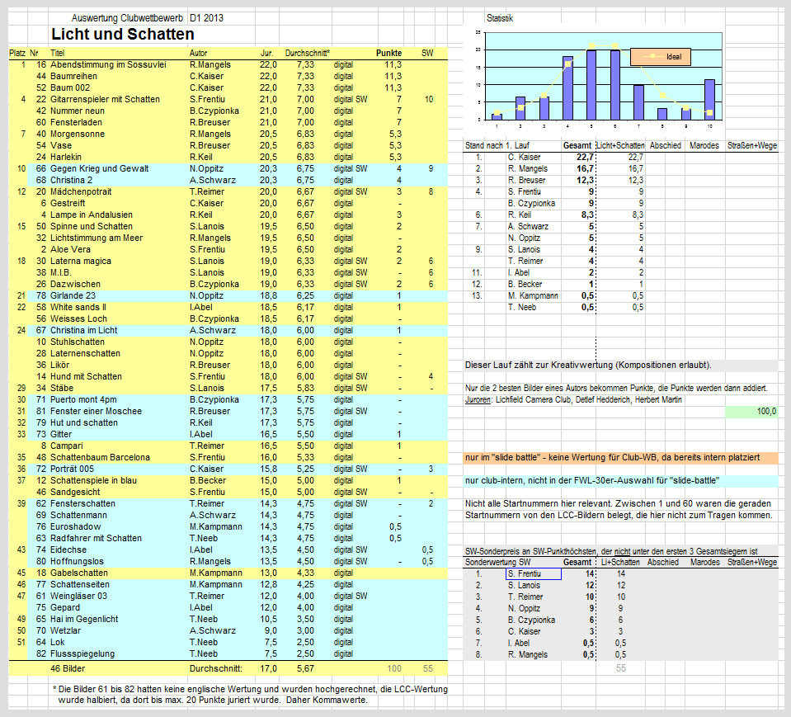Click the footnote about 'Bilder 61 bis 82'
Screen dimensions: 791x717
pos(250,695)
